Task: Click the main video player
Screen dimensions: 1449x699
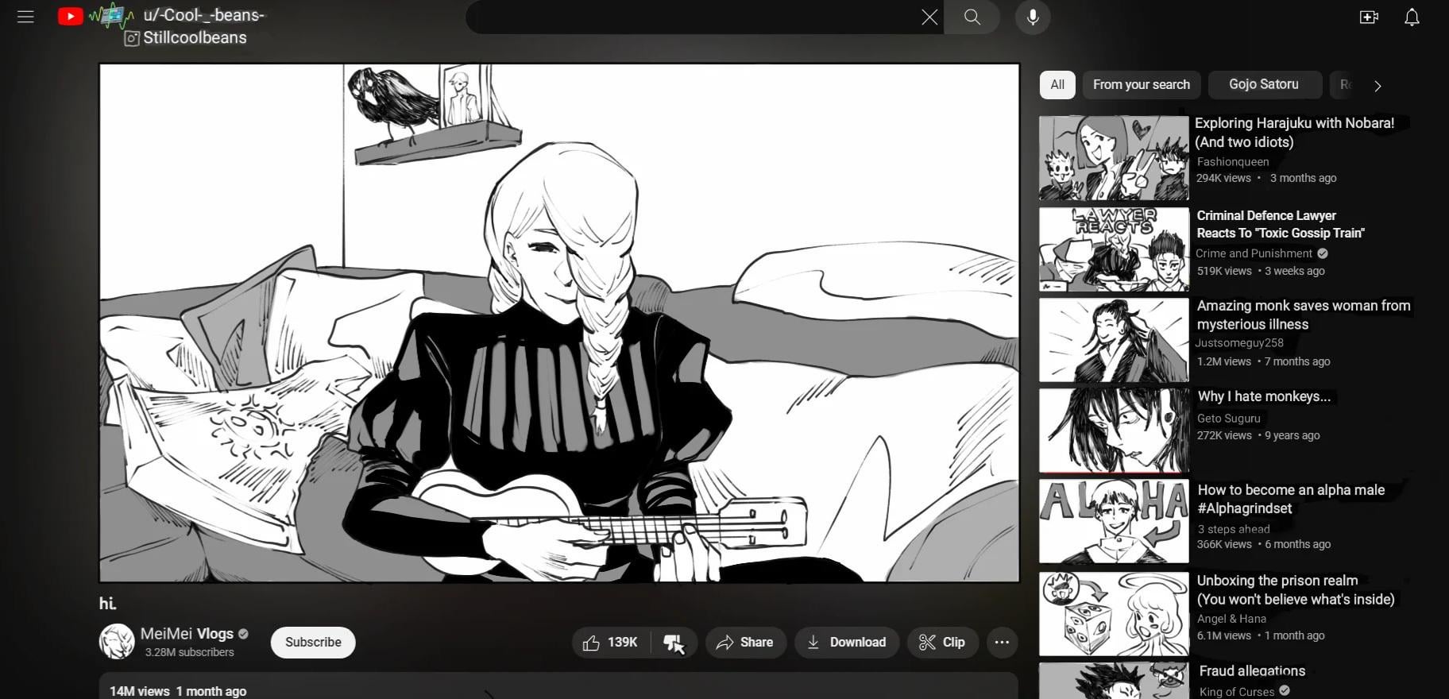Action: [x=559, y=323]
